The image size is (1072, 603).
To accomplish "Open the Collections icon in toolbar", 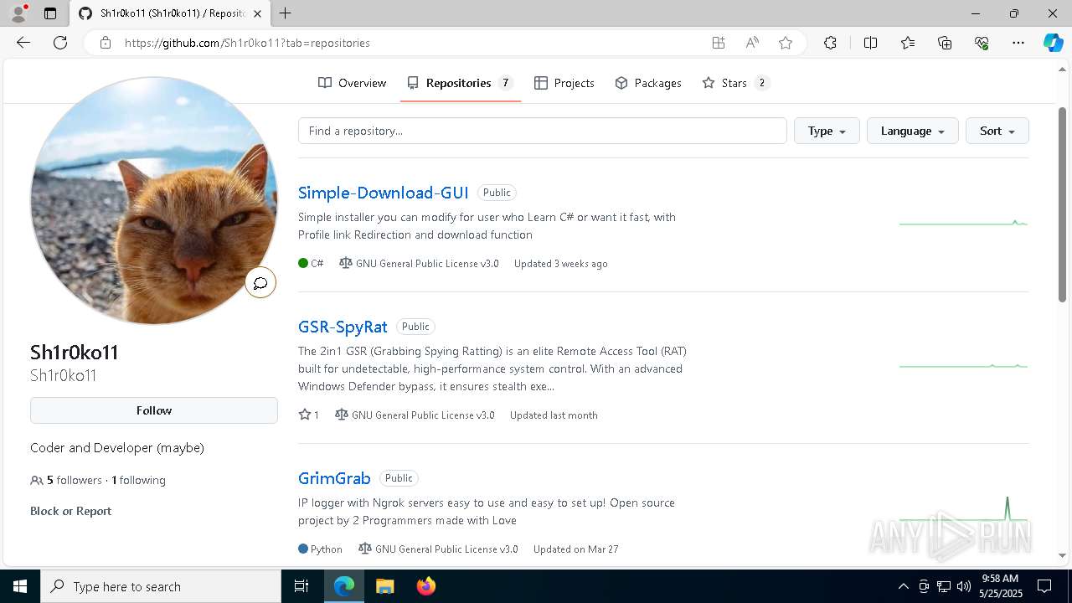I will click(945, 43).
